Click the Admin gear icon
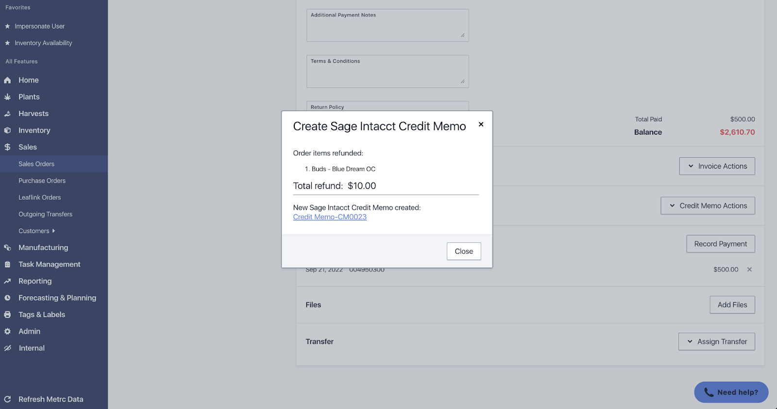The image size is (777, 409). pyautogui.click(x=7, y=331)
